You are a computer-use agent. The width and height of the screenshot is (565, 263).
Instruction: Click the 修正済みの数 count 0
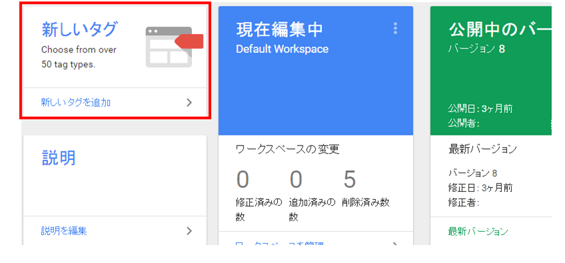tap(243, 179)
